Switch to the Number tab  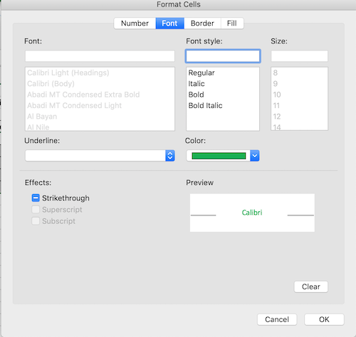pos(135,23)
